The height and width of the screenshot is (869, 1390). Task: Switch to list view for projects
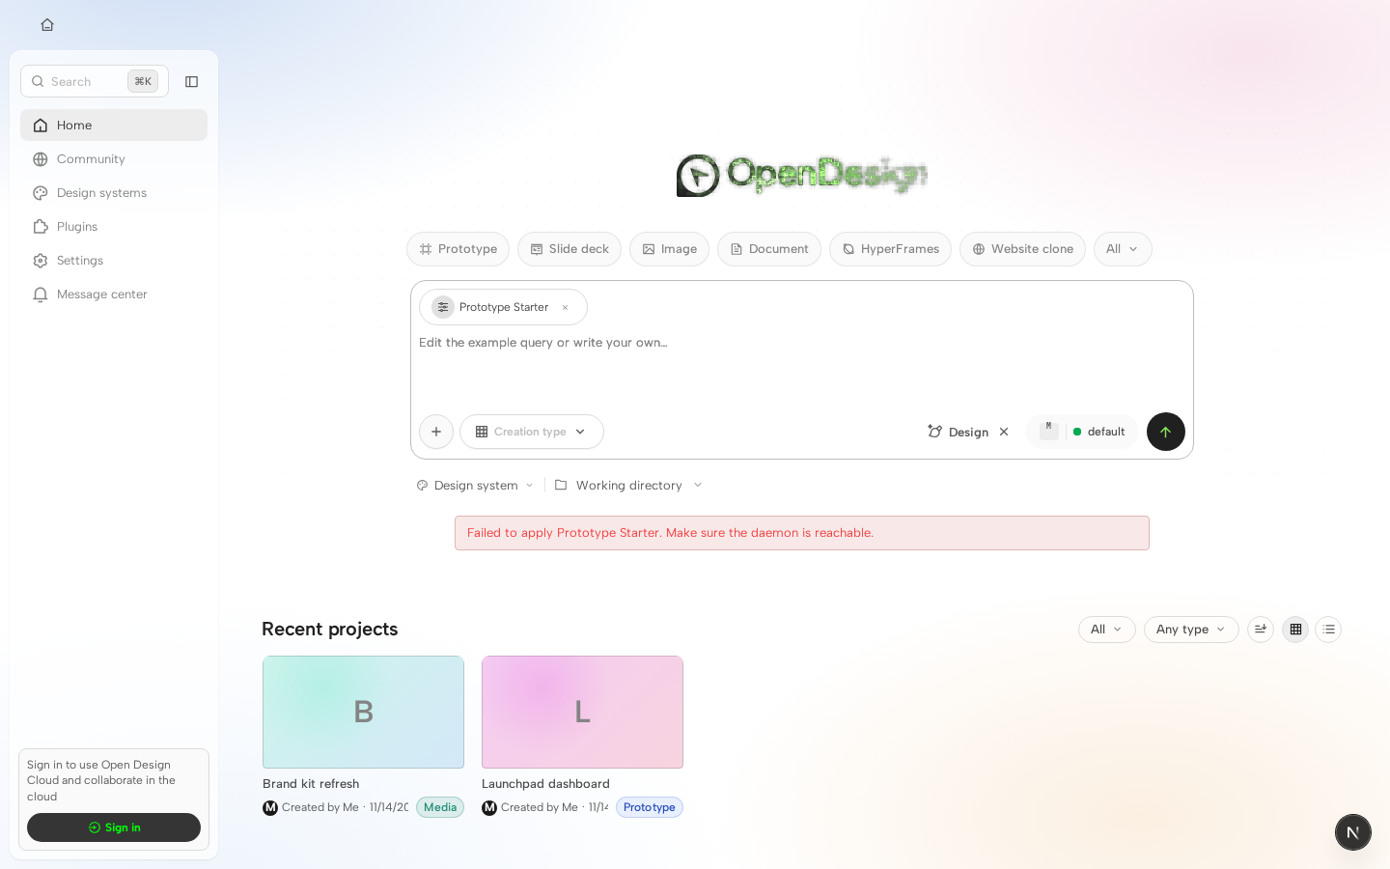[x=1328, y=630]
